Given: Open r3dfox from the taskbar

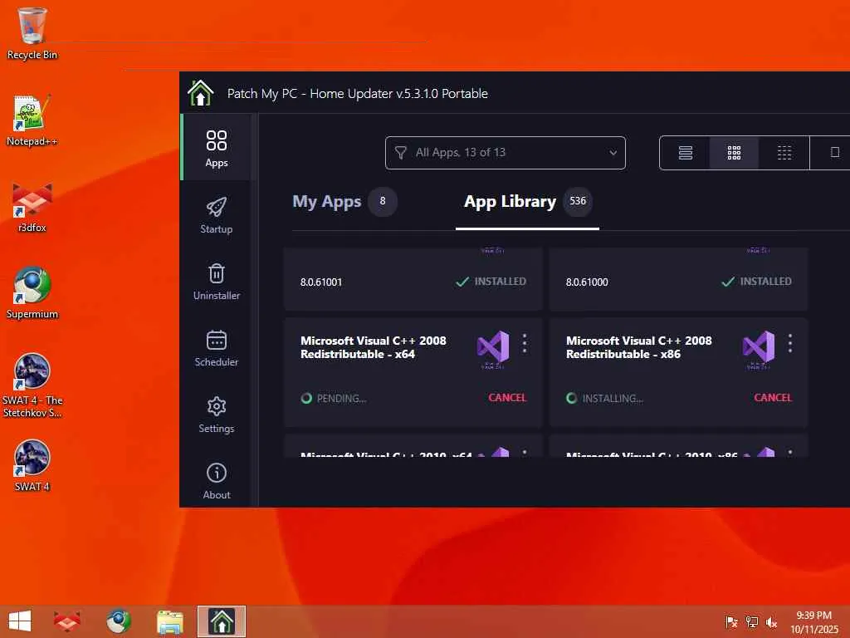Looking at the screenshot, I should tap(67, 621).
